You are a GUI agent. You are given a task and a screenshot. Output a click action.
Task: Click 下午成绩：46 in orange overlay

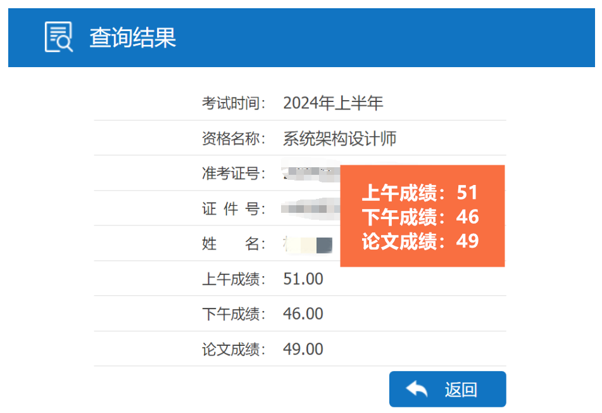pyautogui.click(x=420, y=217)
